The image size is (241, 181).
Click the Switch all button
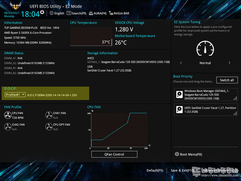click(227, 80)
